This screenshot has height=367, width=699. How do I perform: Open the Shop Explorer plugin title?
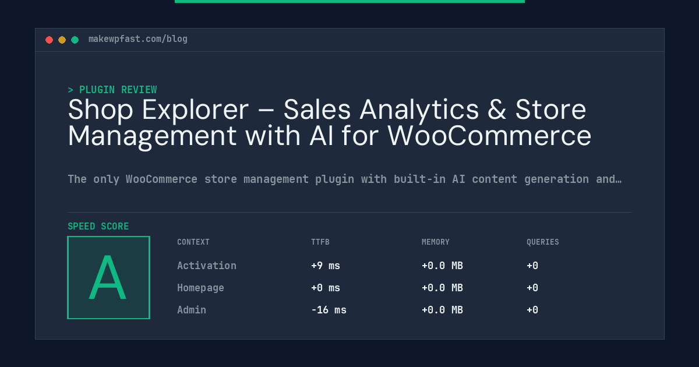330,122
